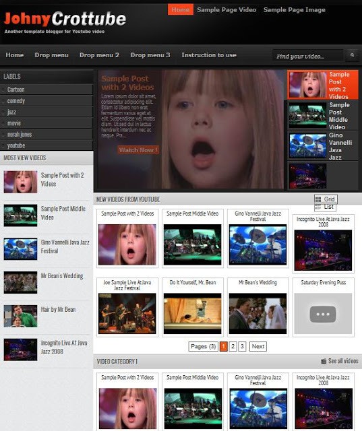Open the Drop menu item
Viewport: 362px width, 431px height.
point(51,55)
